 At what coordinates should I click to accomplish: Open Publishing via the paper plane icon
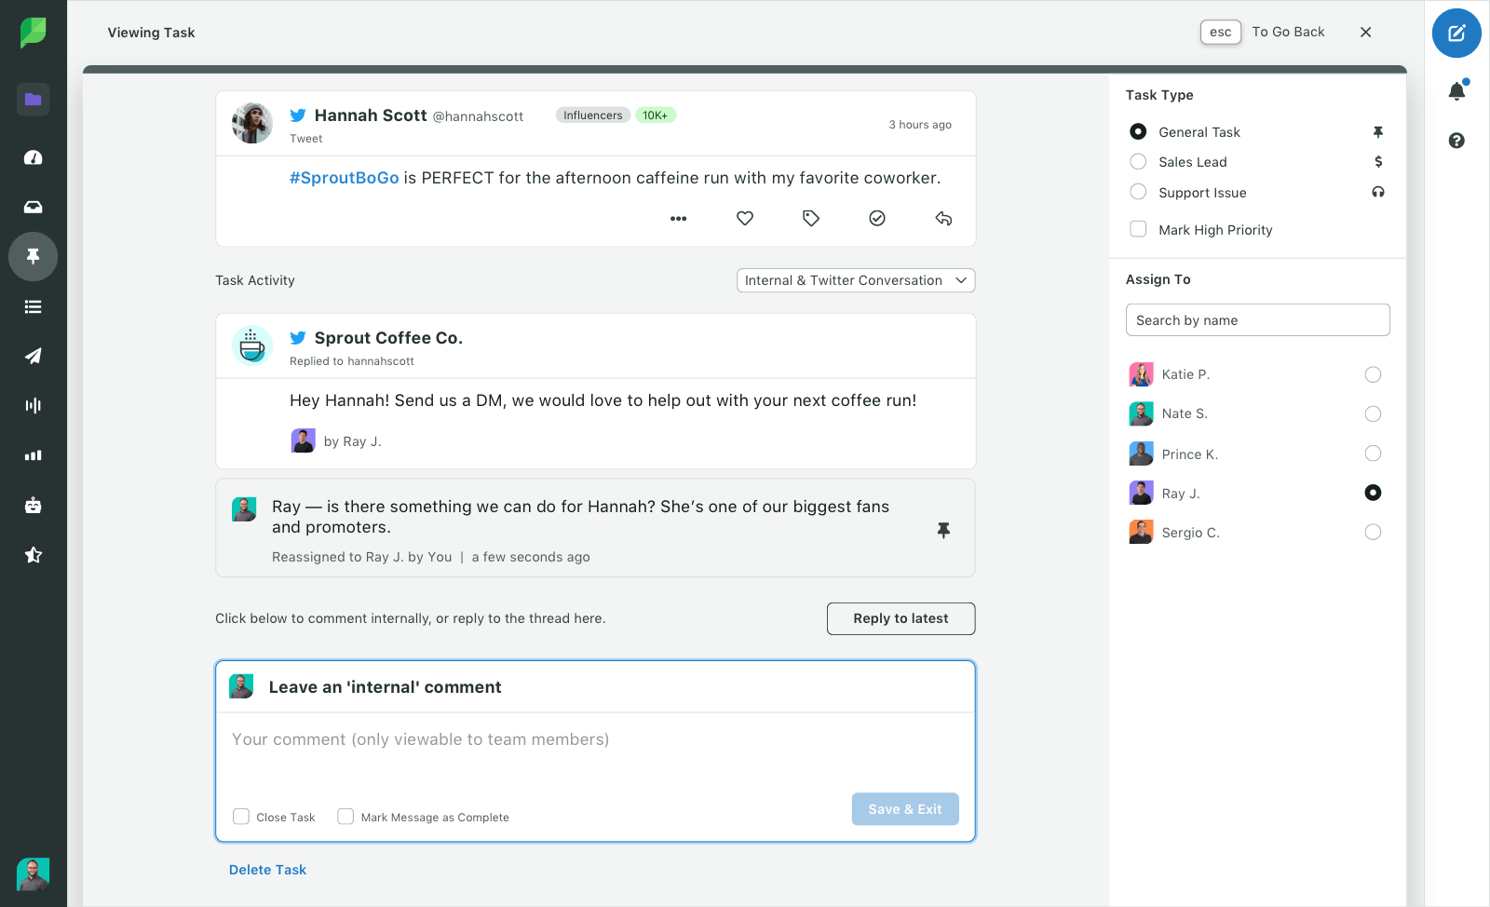coord(33,356)
